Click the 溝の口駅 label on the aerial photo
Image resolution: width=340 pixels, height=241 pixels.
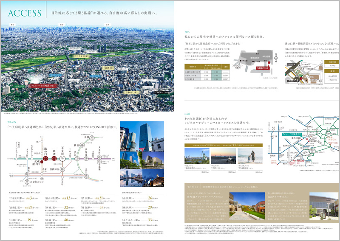click(x=131, y=92)
